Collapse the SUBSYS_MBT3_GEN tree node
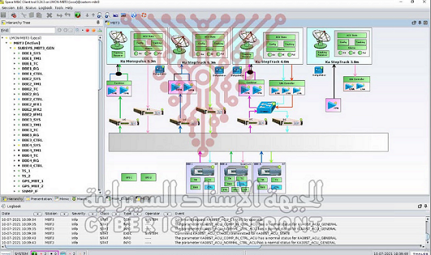 pos(11,48)
